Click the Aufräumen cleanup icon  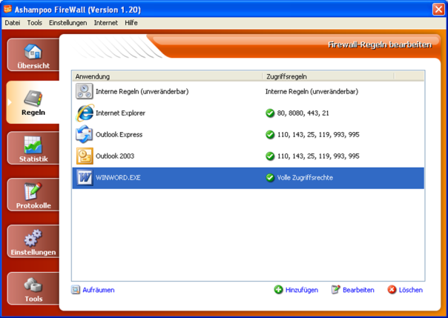tap(76, 290)
